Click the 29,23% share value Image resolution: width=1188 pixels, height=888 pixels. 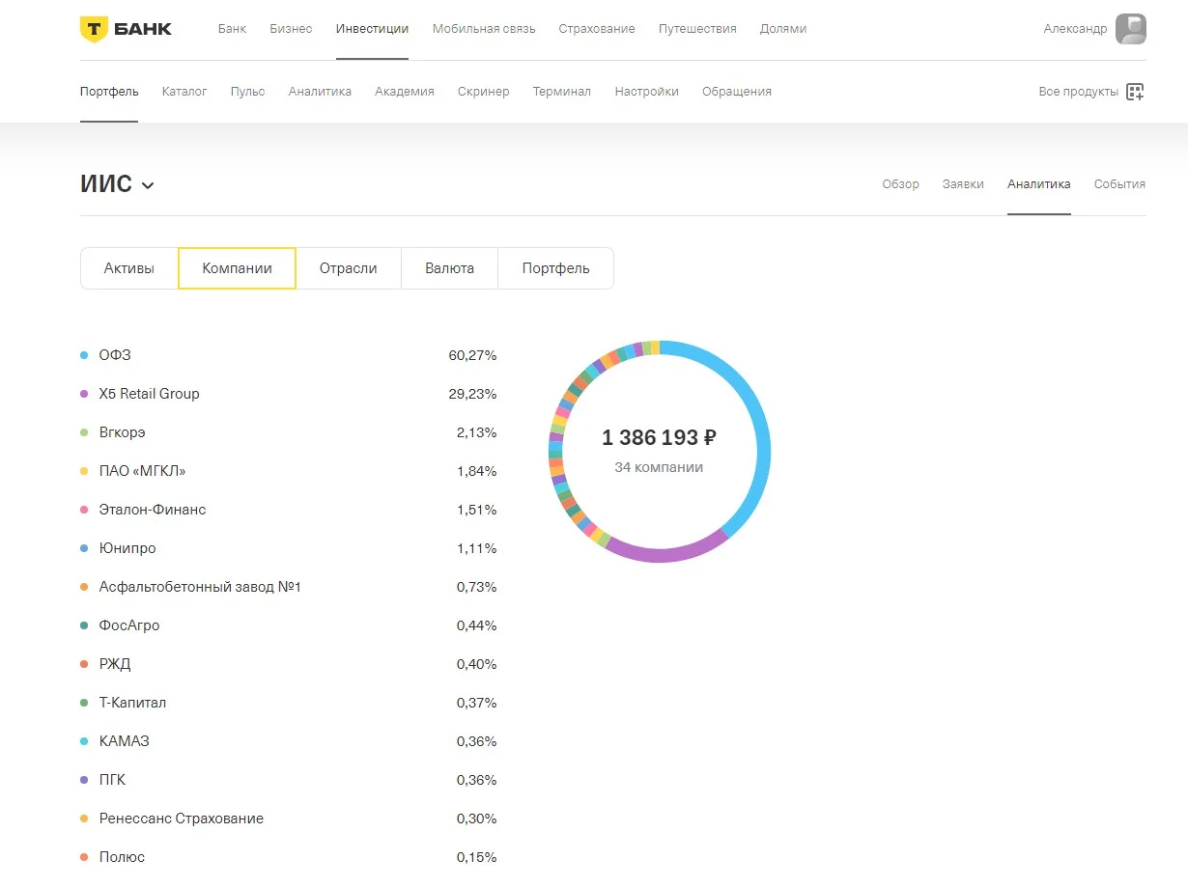(473, 394)
